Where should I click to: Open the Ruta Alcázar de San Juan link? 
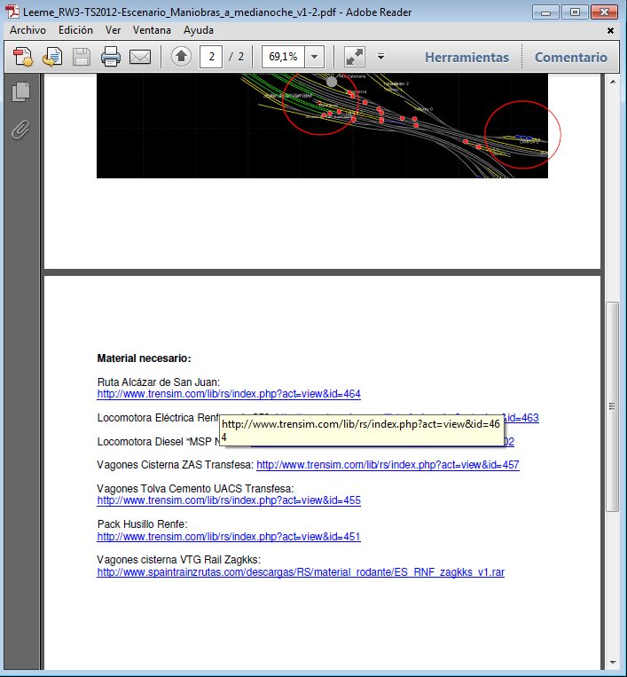(228, 394)
